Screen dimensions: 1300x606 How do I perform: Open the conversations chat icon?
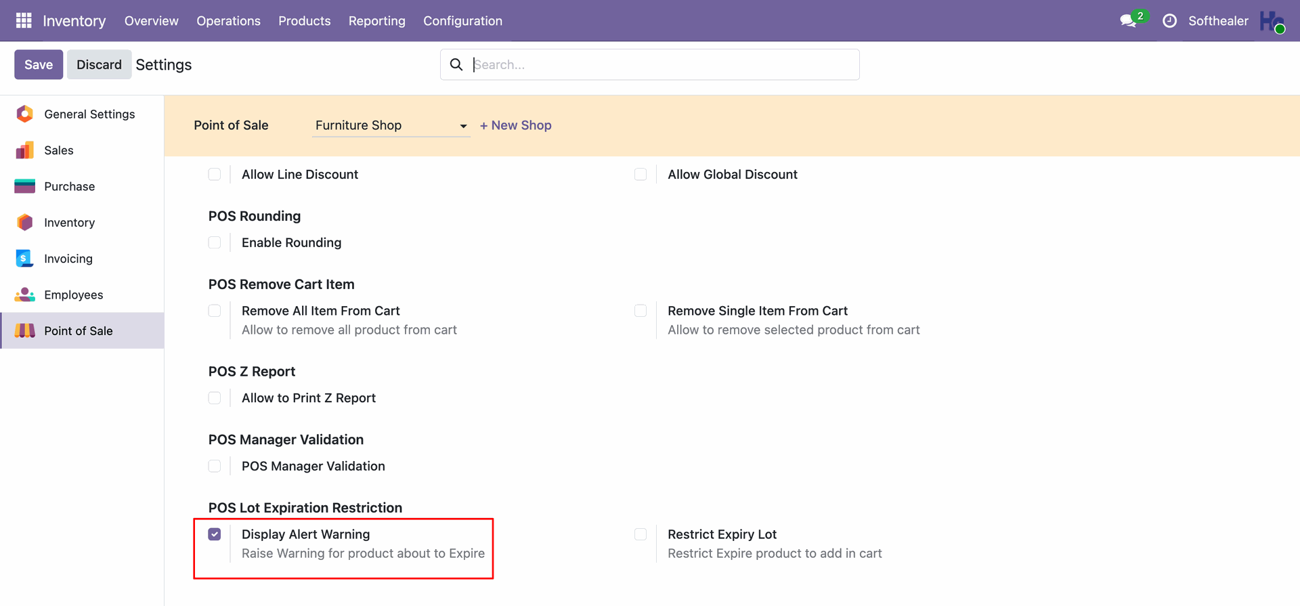click(1129, 21)
